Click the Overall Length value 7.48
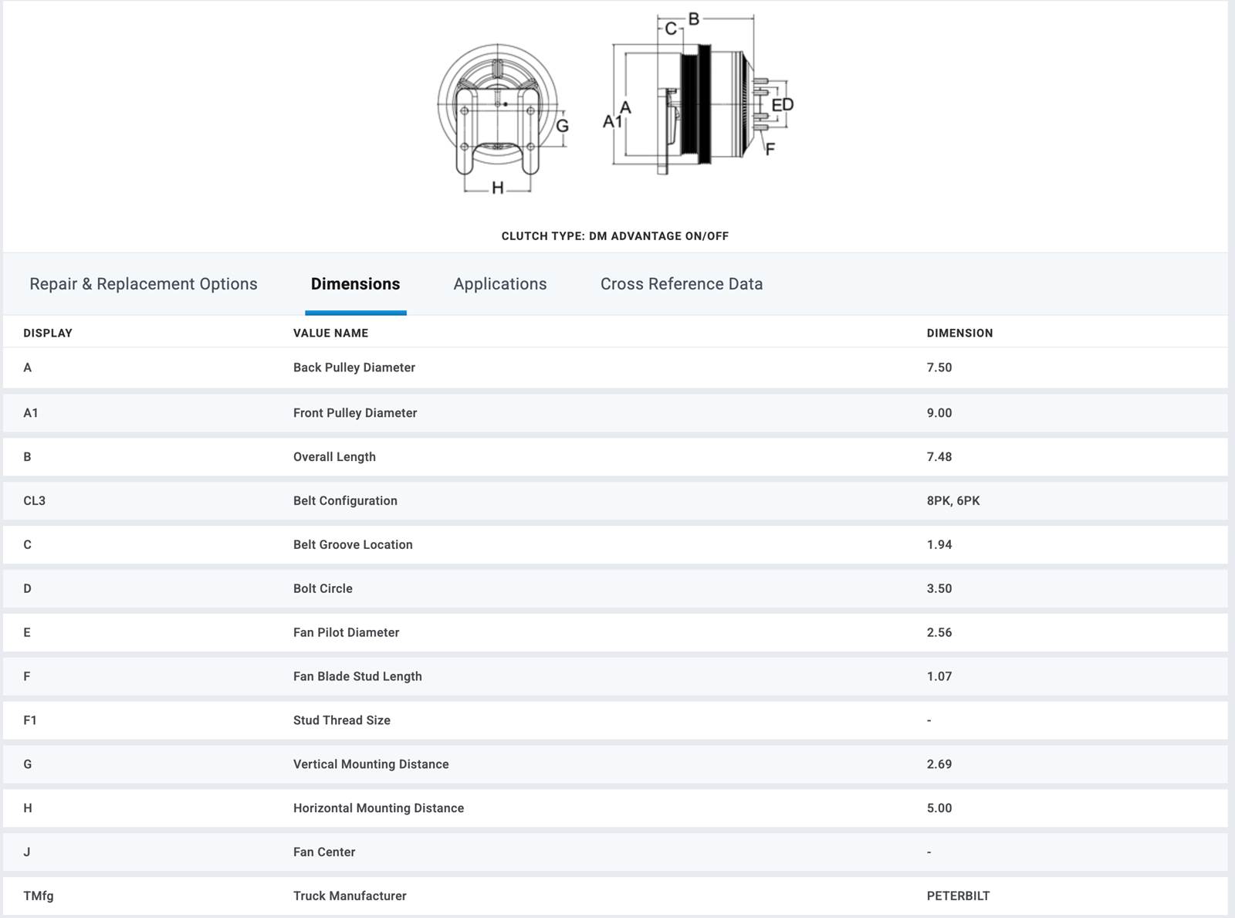 pyautogui.click(x=939, y=457)
